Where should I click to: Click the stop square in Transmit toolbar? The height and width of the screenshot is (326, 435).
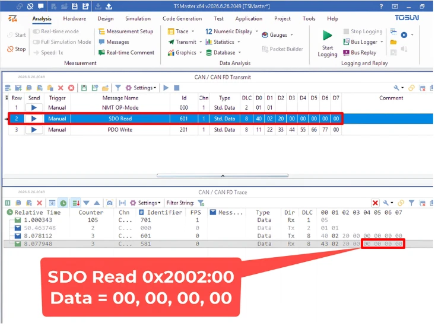176,88
